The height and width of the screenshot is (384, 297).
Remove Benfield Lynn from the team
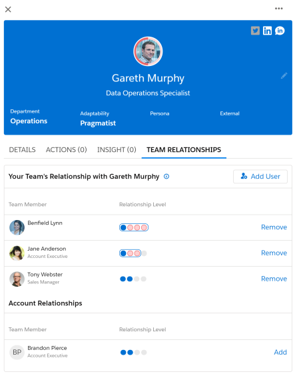274,227
